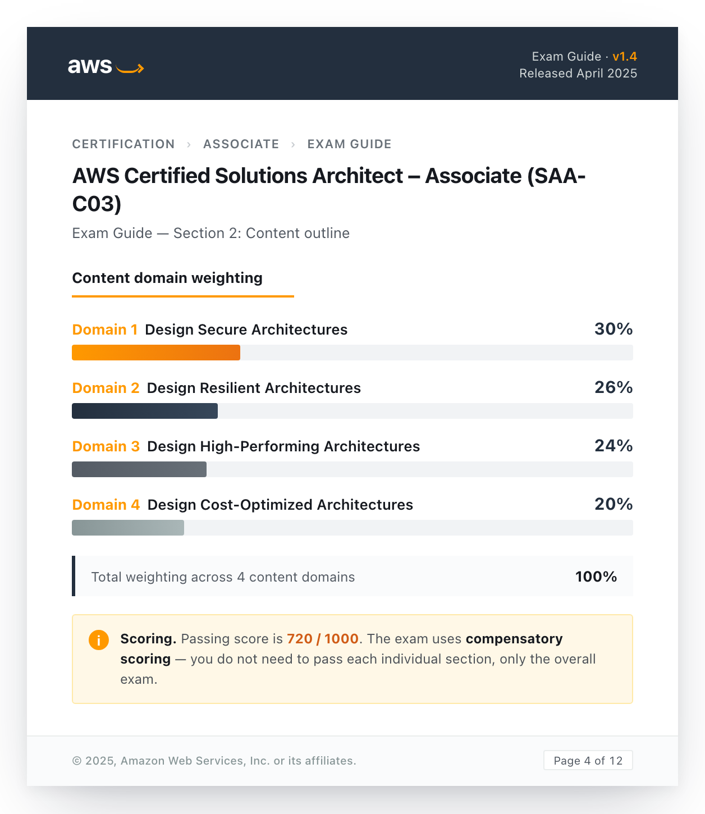Click the 'Domain 4' orange label

(x=106, y=505)
